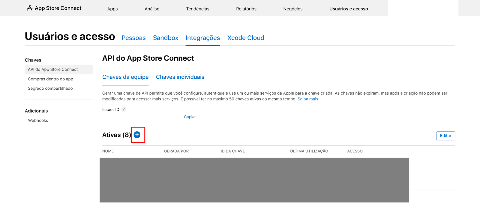
Task: Open Segredo compartilhado in the sidebar
Action: tap(50, 88)
